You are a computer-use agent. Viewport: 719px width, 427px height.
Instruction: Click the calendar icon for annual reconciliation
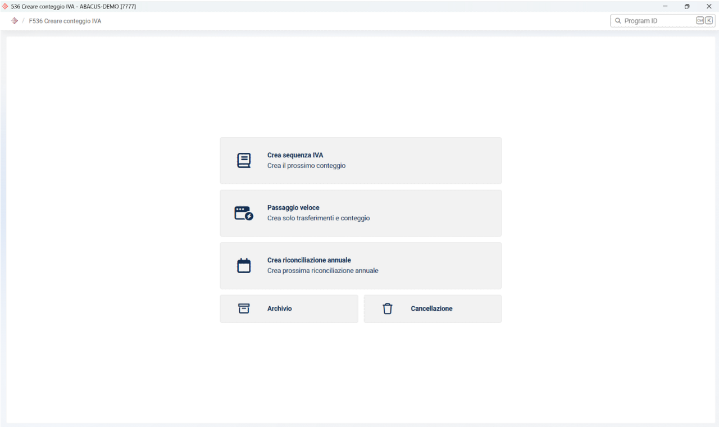244,266
